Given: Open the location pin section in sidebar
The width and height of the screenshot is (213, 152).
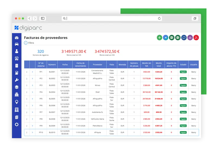Looking at the screenshot, I should [17, 102].
